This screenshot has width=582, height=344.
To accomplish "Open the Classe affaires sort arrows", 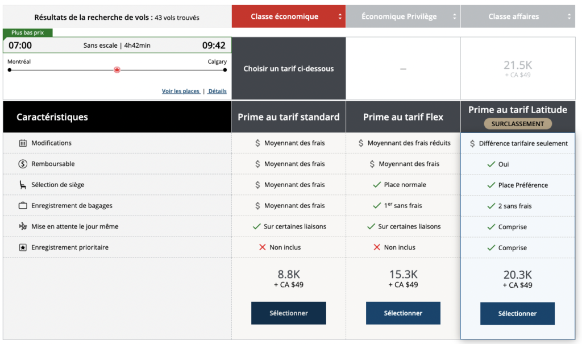I will (569, 17).
